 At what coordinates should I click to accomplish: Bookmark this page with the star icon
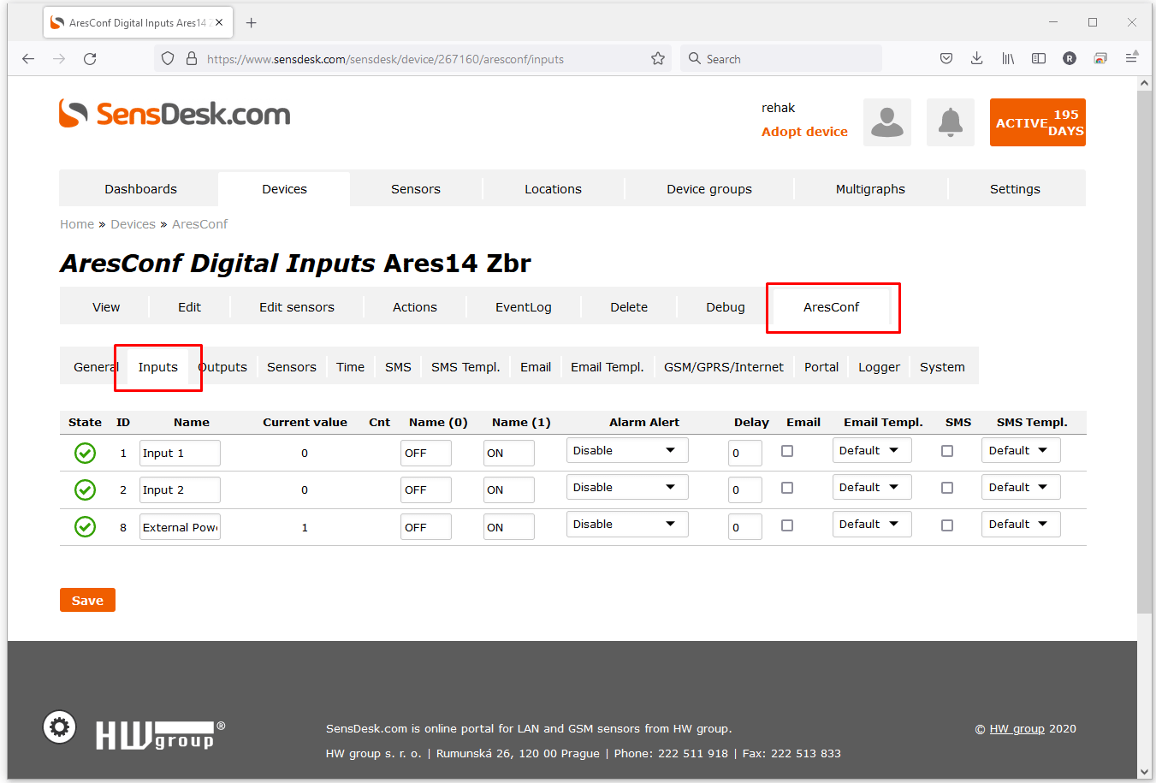[x=658, y=59]
